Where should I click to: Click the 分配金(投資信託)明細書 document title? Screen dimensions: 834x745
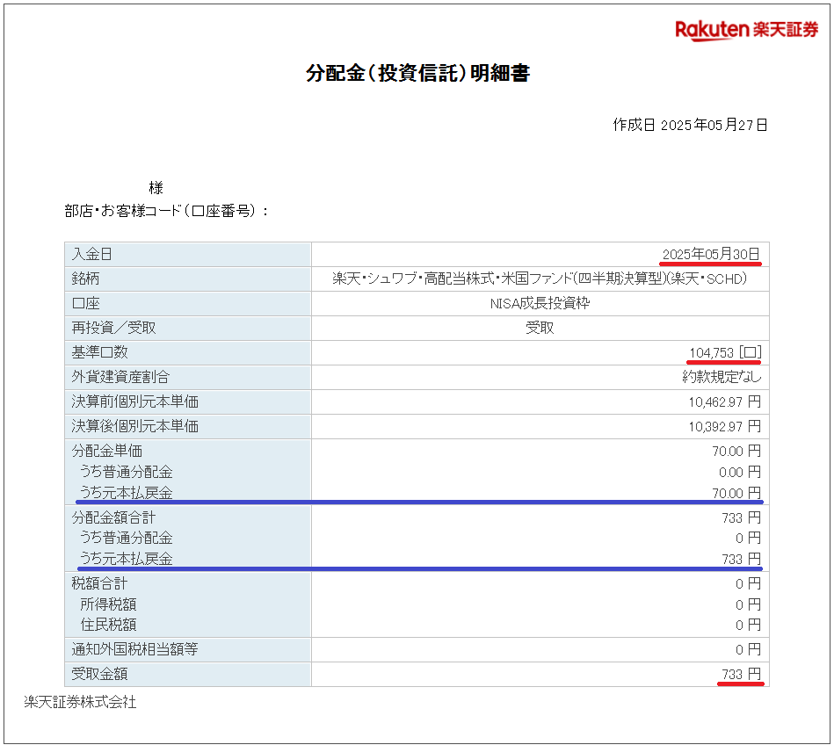click(417, 74)
